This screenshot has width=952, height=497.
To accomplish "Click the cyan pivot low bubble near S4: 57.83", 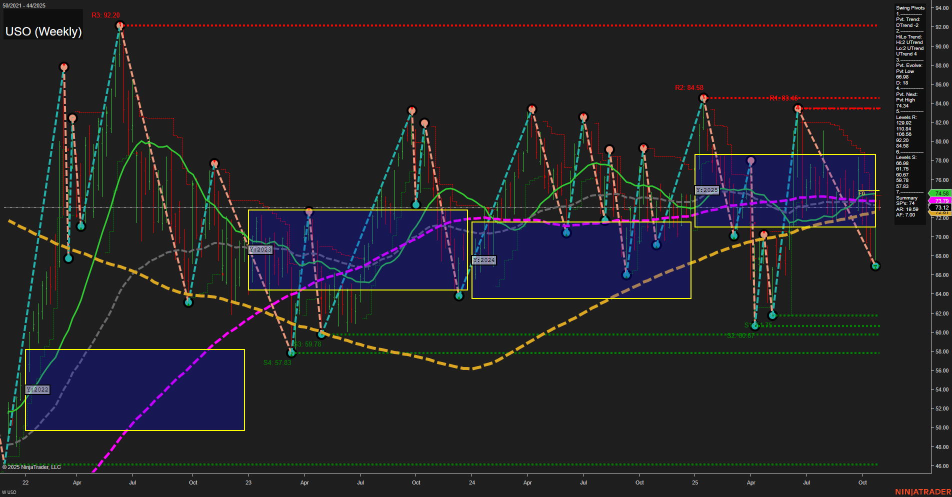I will pos(291,353).
